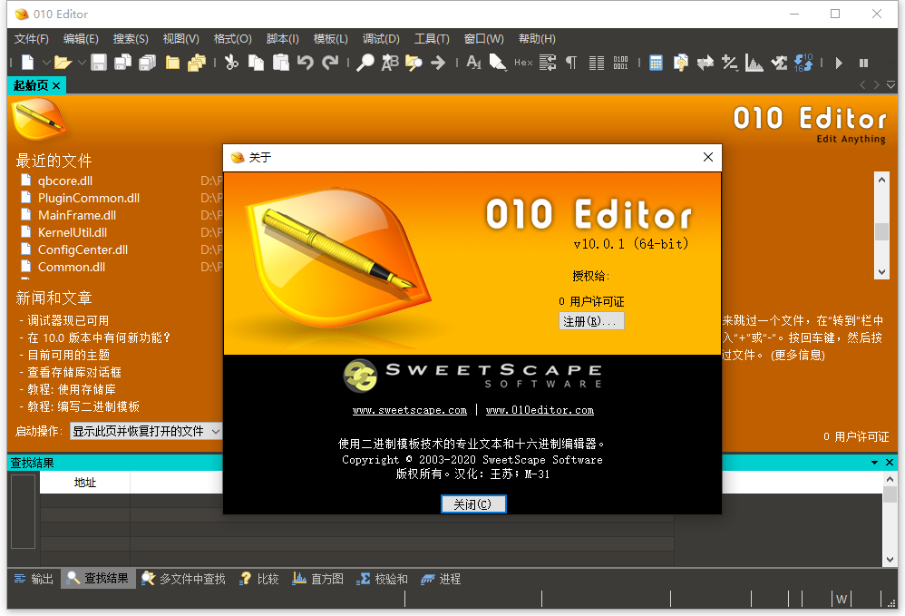Open the New file dropdown arrow
Screen dimensions: 905x616
[x=46, y=63]
